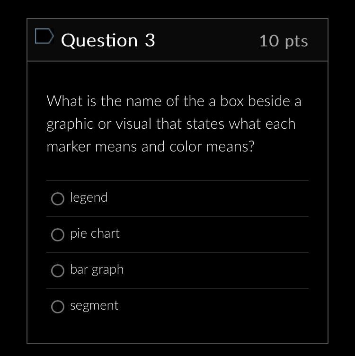Click the bar graph answer label text

(97, 270)
